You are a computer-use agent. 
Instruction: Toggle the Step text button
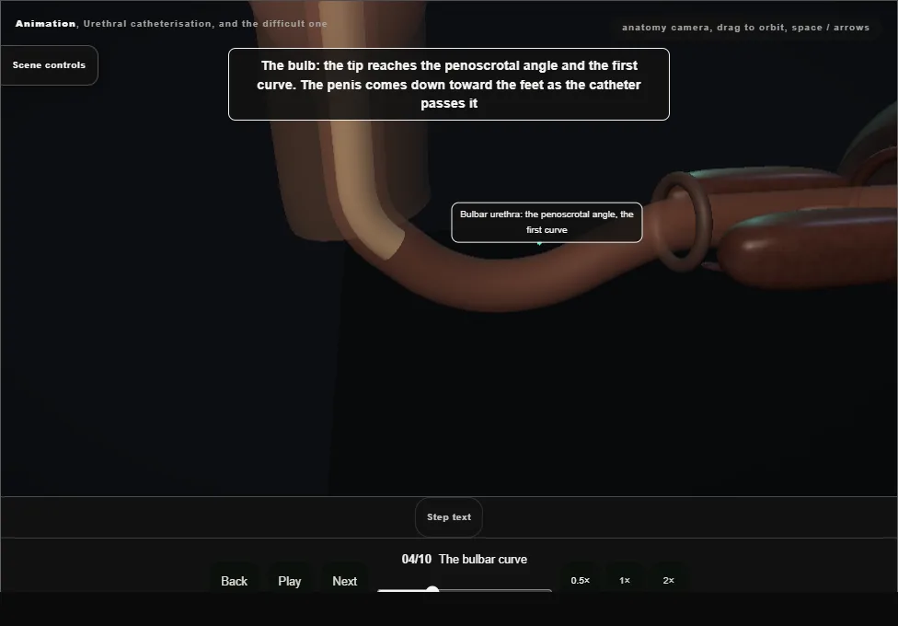coord(449,517)
